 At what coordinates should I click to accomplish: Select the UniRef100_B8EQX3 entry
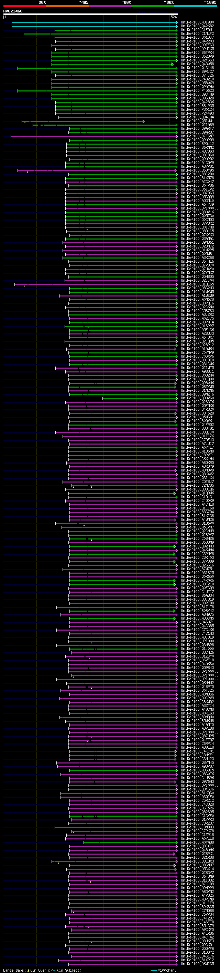(x=197, y=861)
